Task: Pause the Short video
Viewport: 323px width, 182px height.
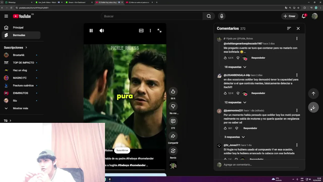Action: point(91,31)
